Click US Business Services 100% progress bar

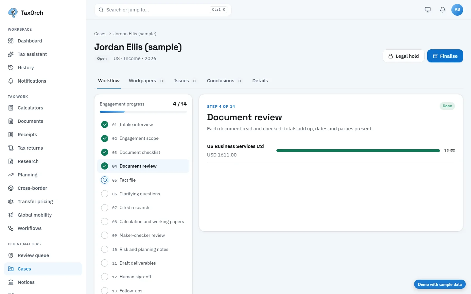[x=358, y=151]
